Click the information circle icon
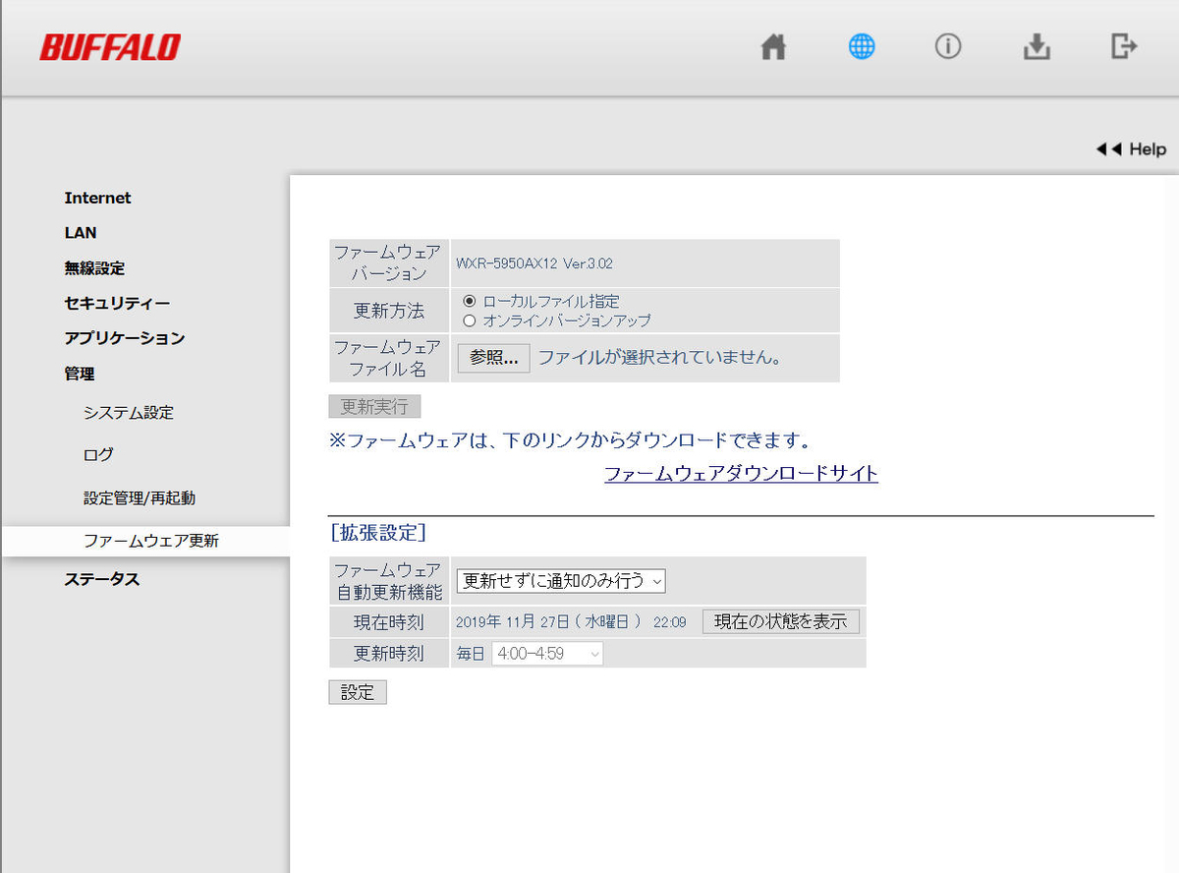1179x873 pixels. coord(948,47)
